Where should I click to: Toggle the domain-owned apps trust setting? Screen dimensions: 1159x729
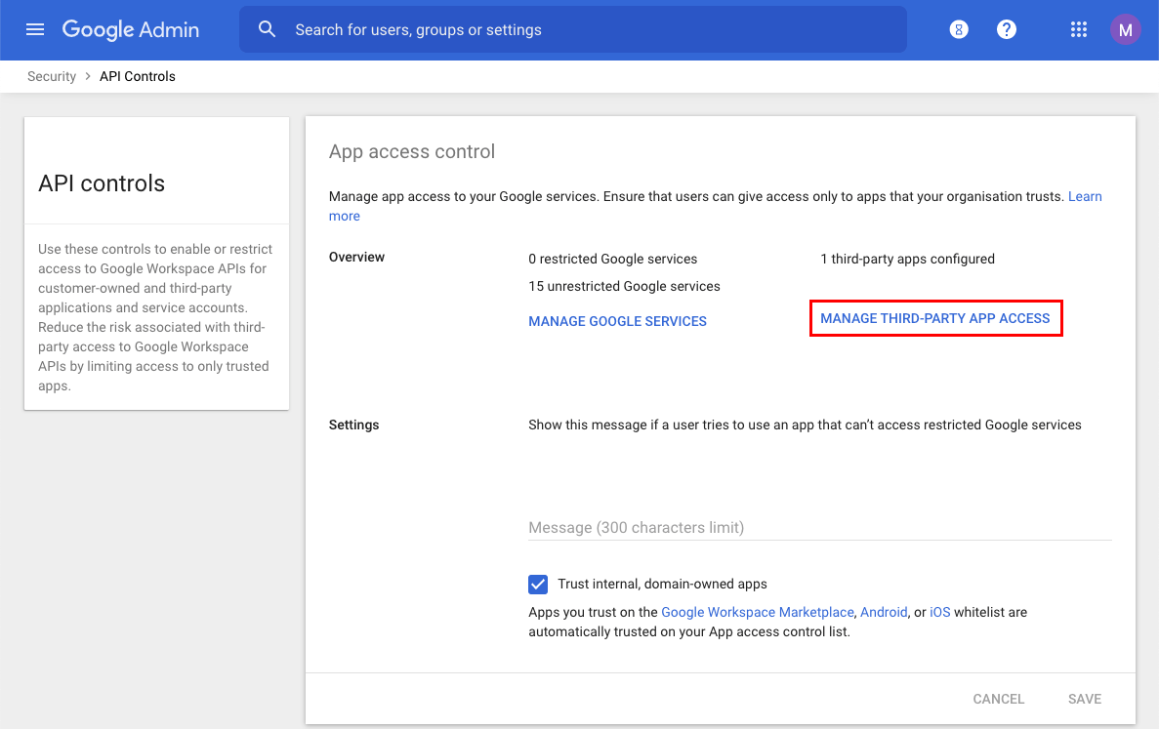click(538, 584)
